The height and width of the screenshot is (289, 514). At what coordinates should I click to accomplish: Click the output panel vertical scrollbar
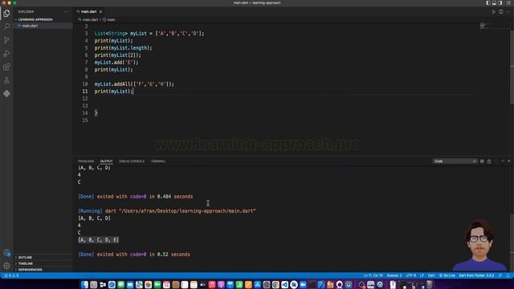512,233
